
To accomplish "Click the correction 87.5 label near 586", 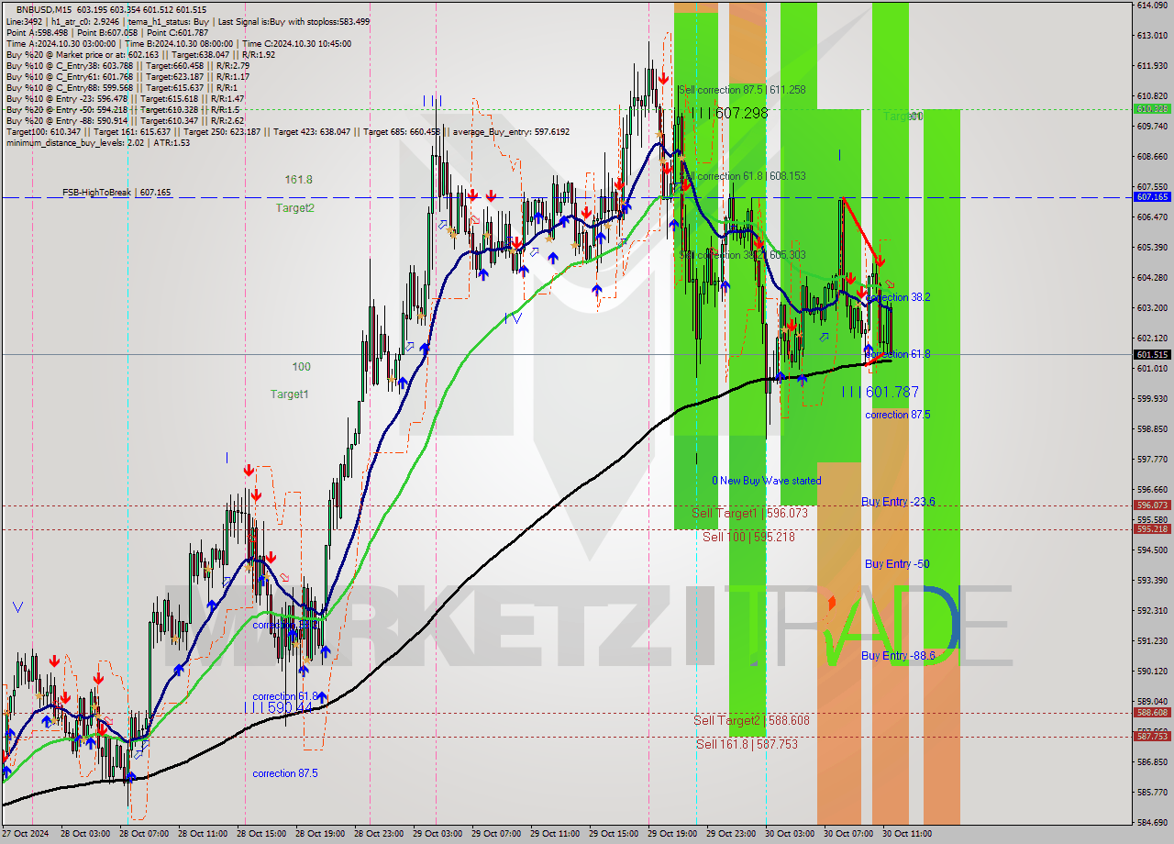I will click(x=285, y=773).
